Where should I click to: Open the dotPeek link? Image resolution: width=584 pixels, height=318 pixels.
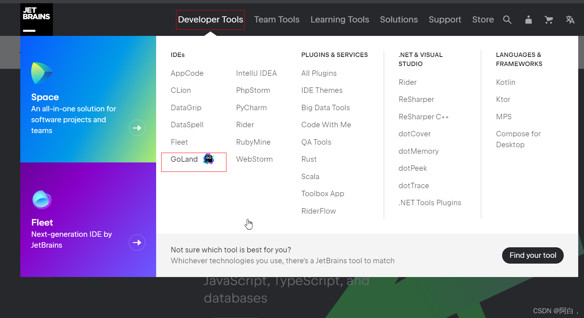coord(413,168)
